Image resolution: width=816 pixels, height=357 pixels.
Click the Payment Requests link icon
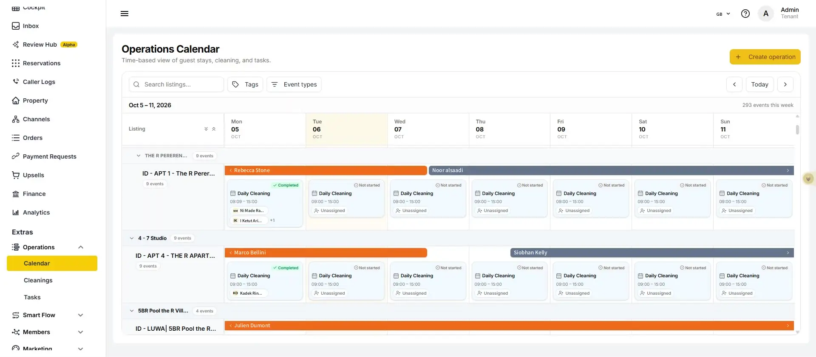[x=16, y=156]
